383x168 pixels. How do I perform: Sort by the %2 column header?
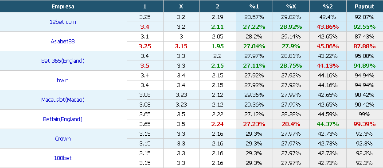[328, 7]
